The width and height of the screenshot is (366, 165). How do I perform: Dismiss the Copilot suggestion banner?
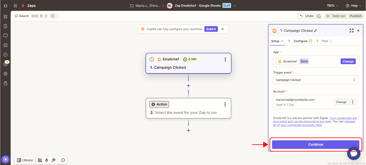pyautogui.click(x=222, y=29)
